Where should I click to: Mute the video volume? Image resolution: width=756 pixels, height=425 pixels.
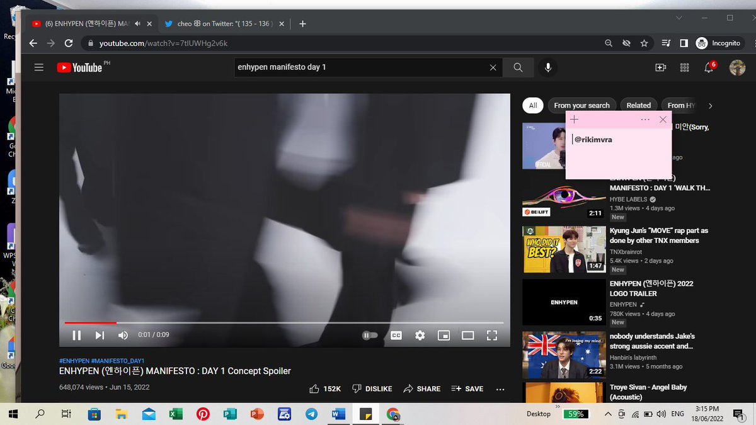point(123,336)
